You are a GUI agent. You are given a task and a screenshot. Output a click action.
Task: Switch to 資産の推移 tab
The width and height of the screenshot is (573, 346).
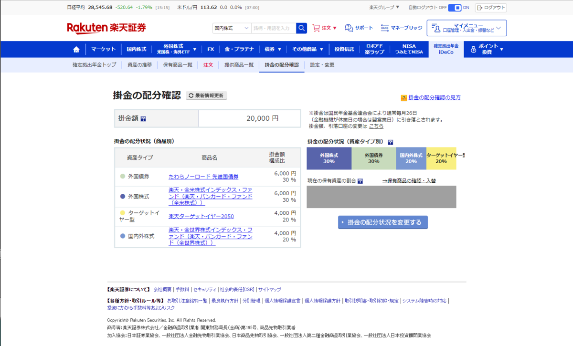[139, 64]
